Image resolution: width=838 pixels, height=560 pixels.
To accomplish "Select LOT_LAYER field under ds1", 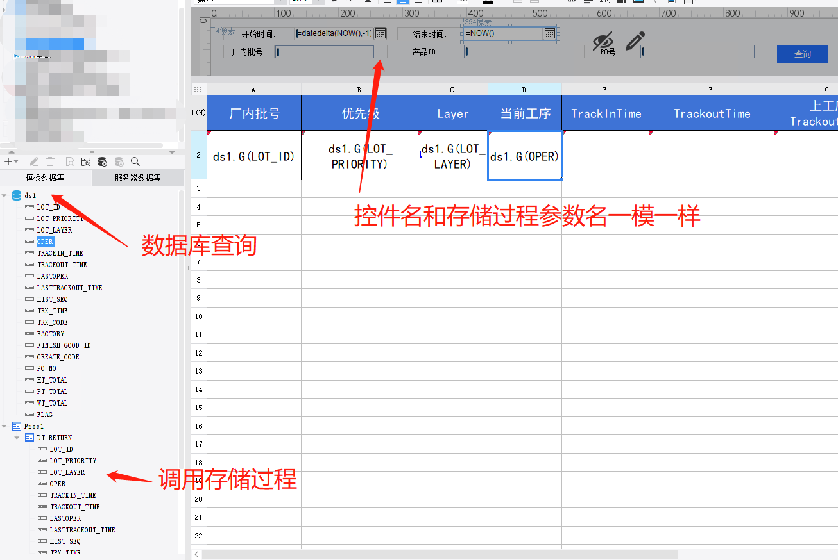I will point(54,230).
